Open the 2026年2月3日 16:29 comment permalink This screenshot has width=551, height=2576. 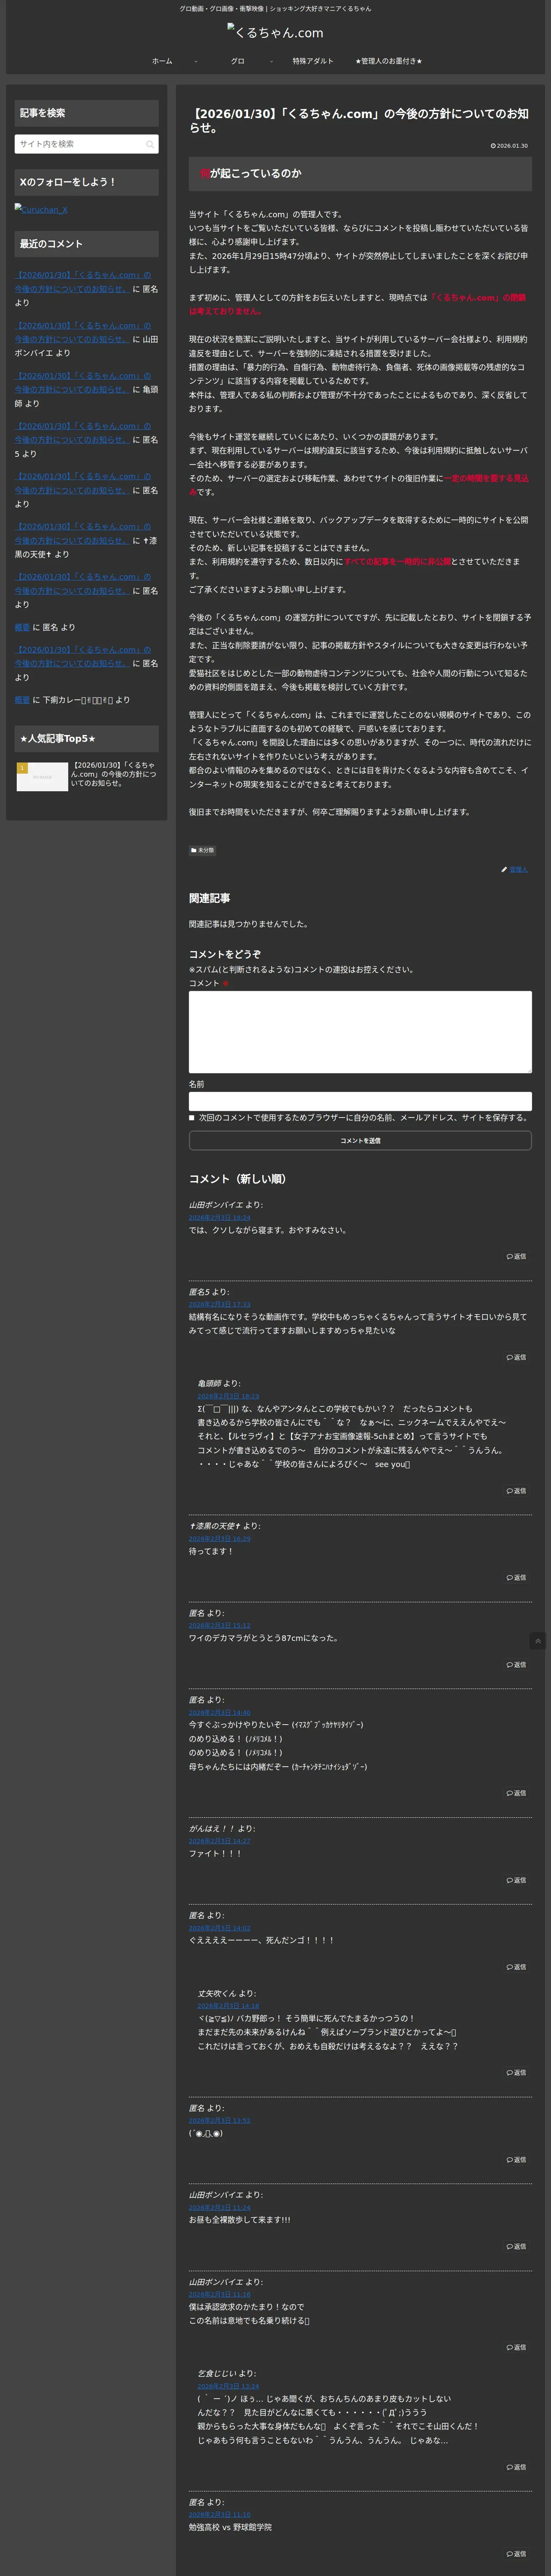click(220, 1539)
